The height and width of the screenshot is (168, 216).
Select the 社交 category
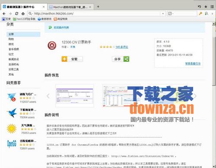coord(11,54)
